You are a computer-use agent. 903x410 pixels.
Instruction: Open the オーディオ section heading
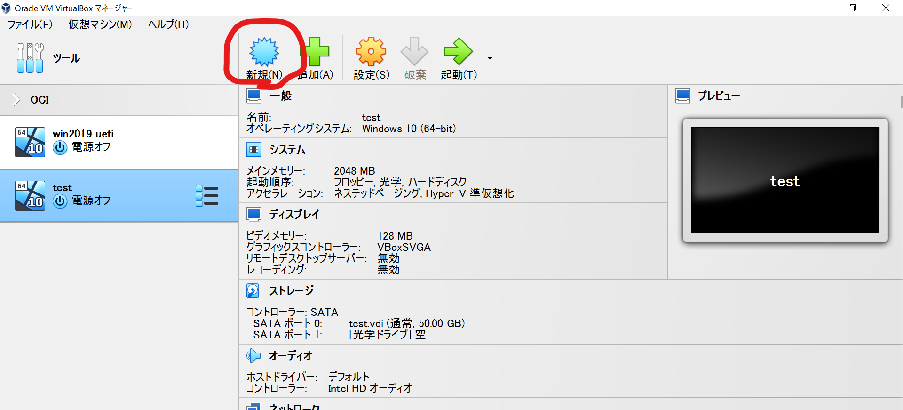point(291,356)
